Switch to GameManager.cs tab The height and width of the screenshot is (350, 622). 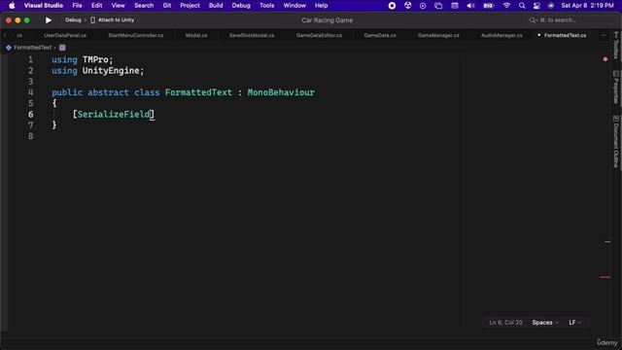[x=438, y=35]
